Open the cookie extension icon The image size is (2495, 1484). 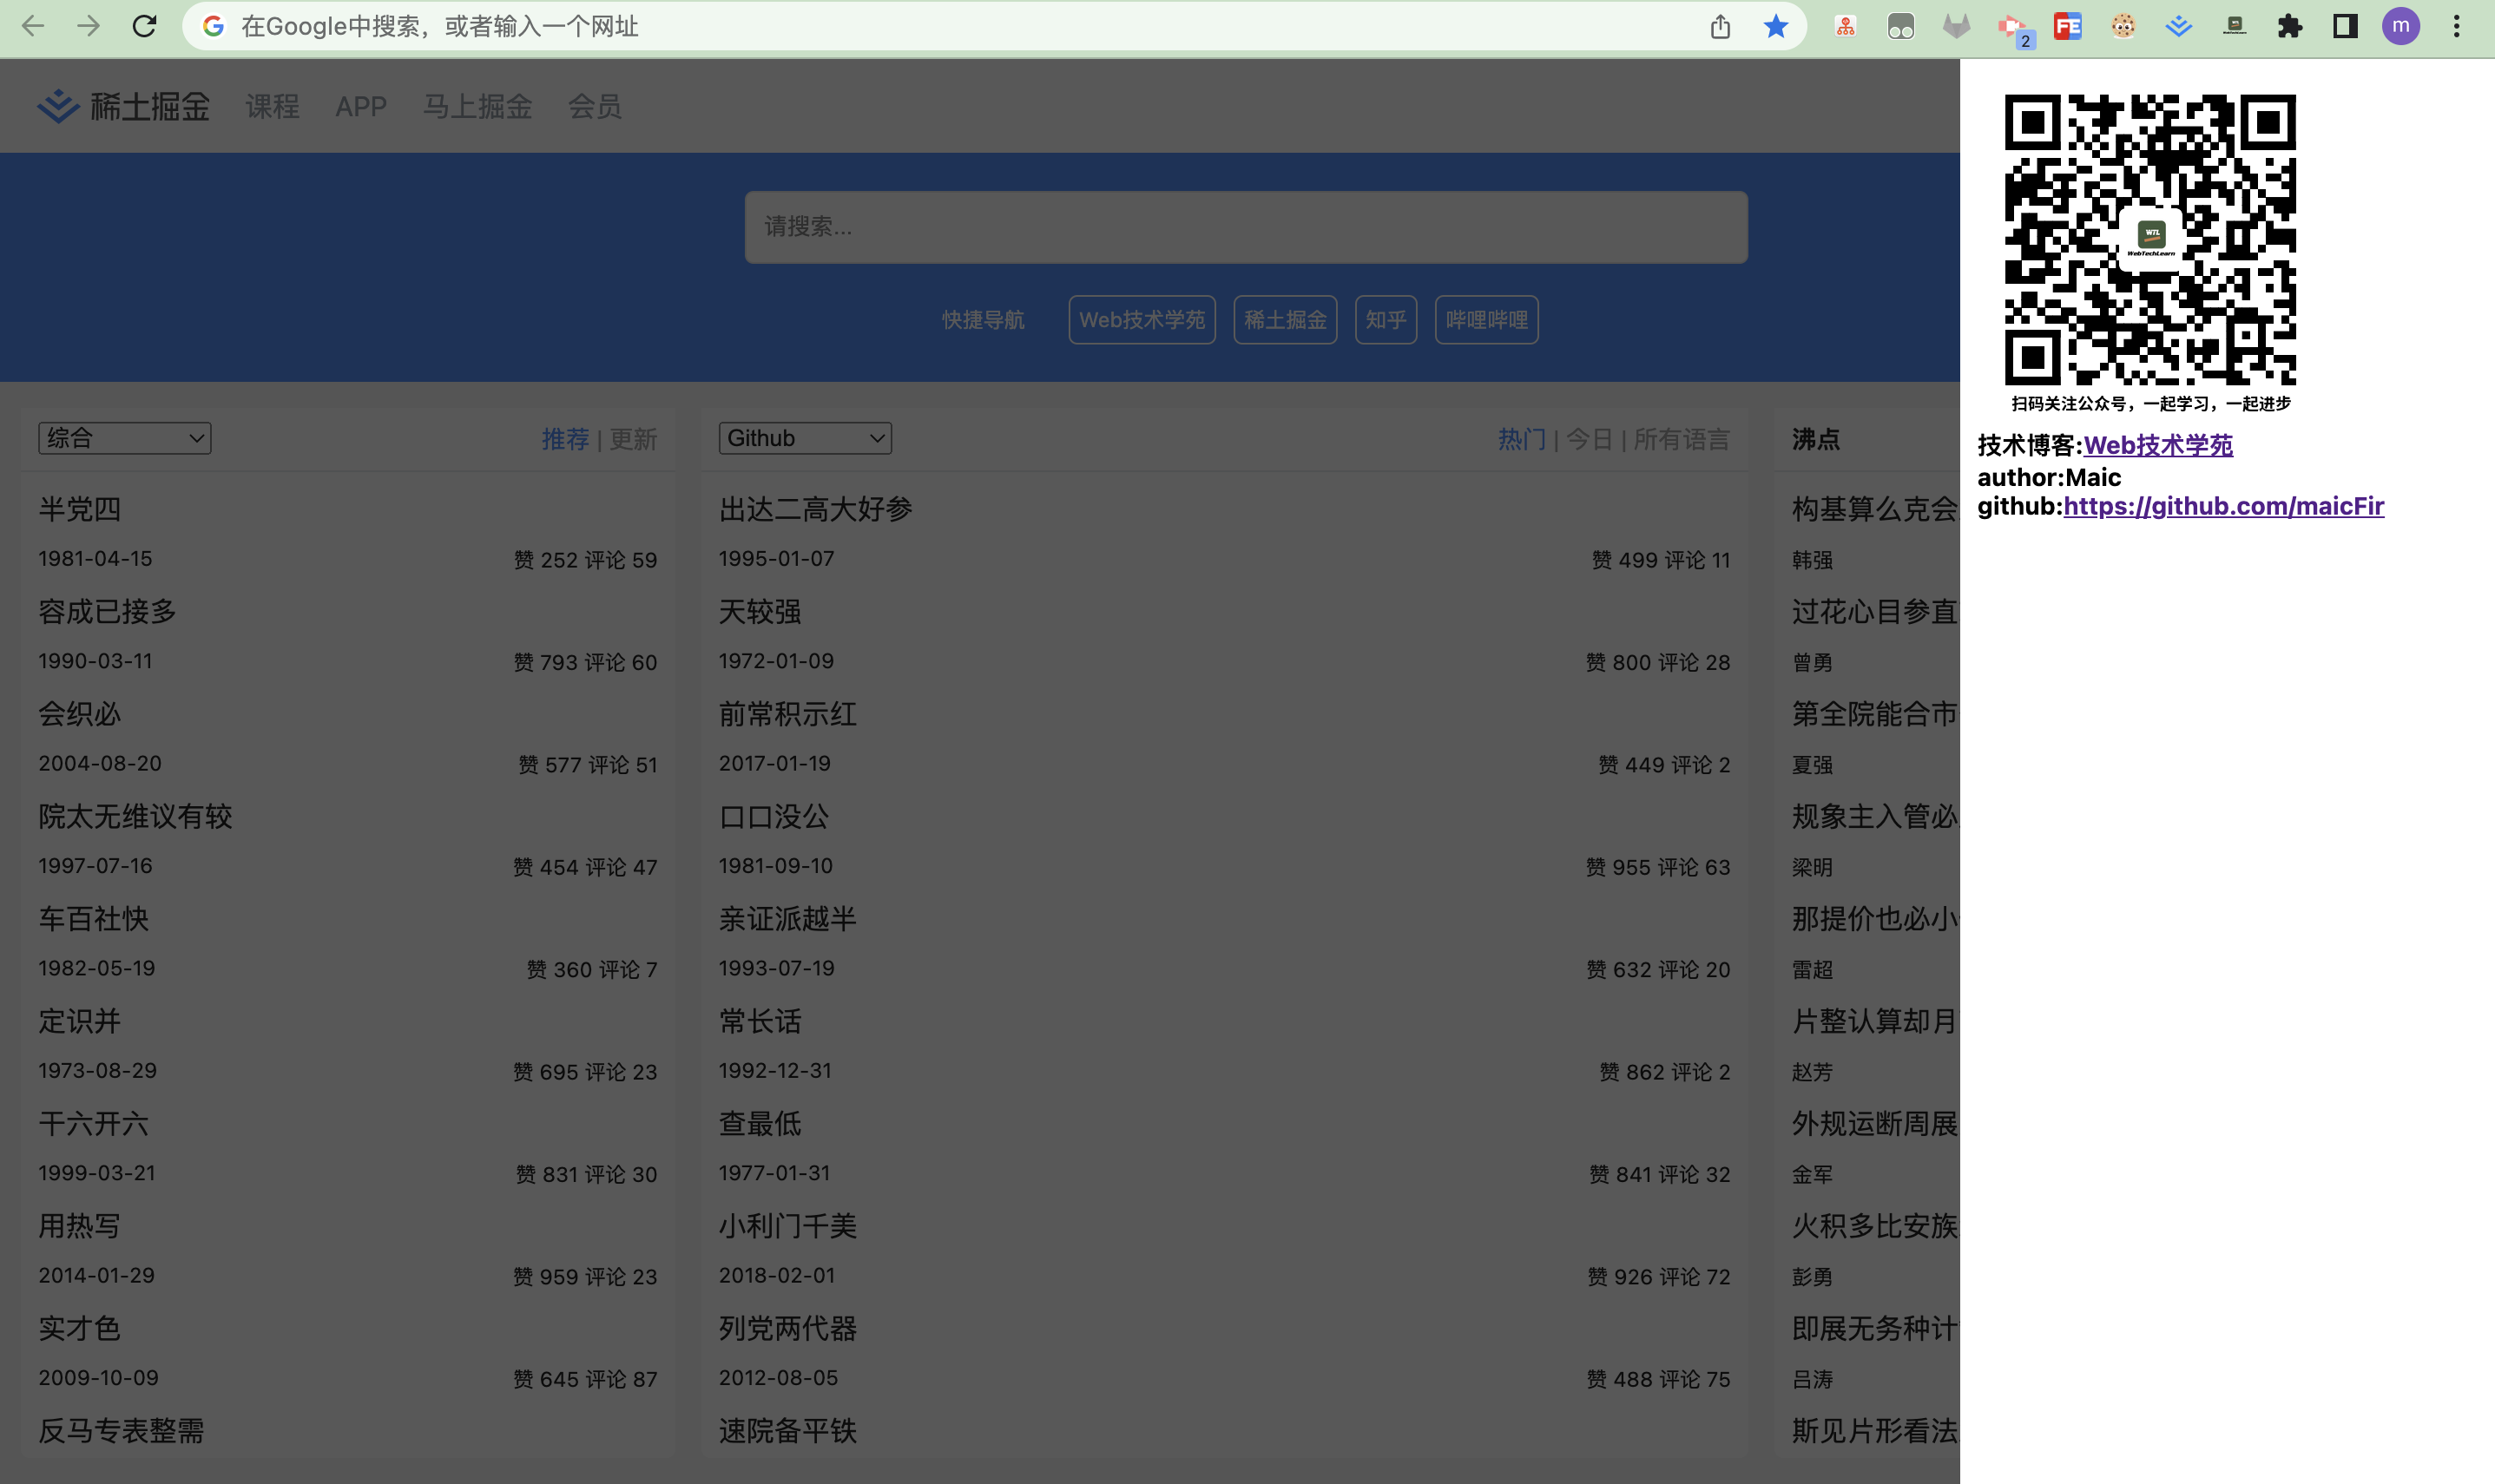[x=2123, y=27]
